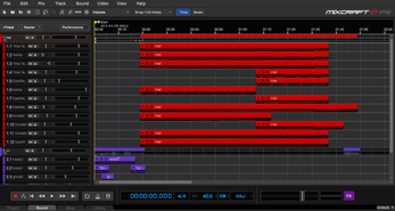This screenshot has height=211, width=395.
Task: Switch to the Project tab
Action: pos(13,208)
